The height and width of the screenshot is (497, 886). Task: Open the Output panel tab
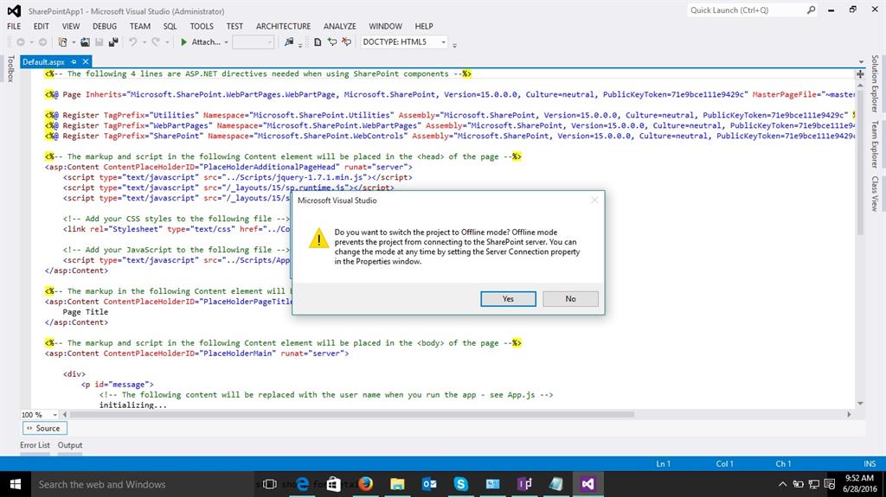(x=70, y=445)
